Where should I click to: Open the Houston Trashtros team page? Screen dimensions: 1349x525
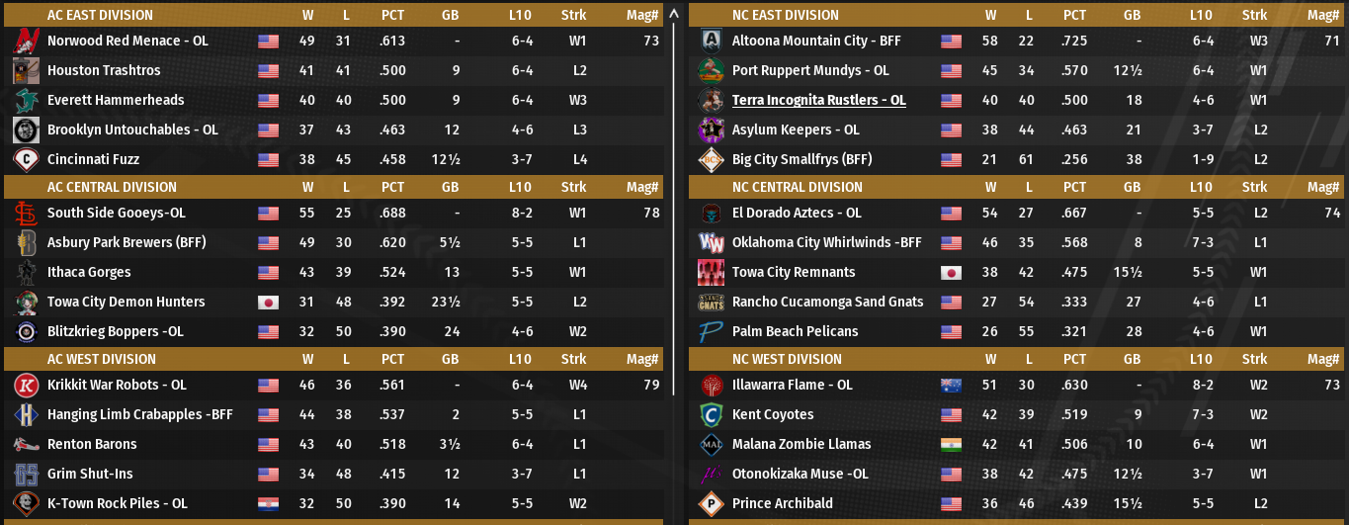point(104,71)
